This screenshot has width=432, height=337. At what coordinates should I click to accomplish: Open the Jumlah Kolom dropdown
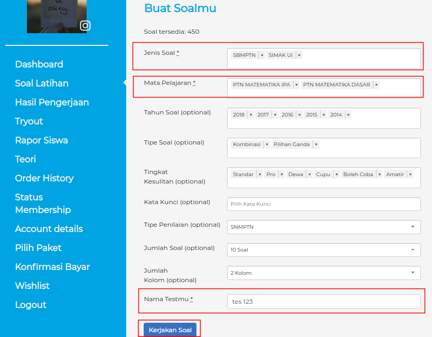coord(324,273)
